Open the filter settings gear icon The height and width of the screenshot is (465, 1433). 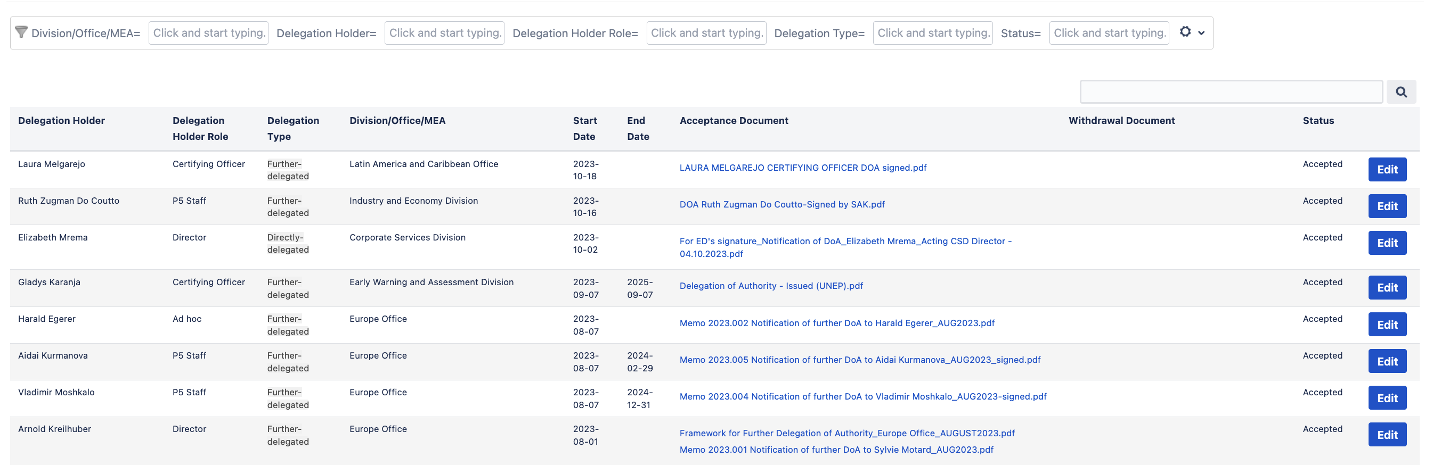[1185, 32]
